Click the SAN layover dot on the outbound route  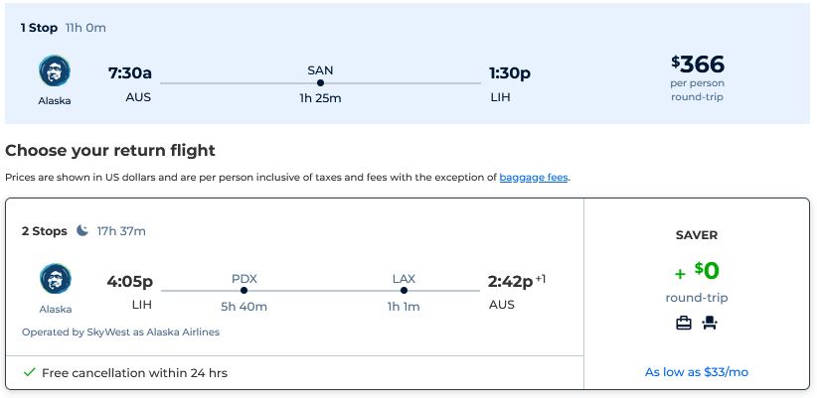pyautogui.click(x=320, y=82)
